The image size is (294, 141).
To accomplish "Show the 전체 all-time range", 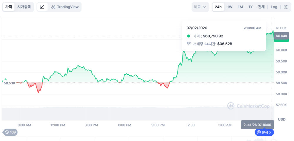I will [261, 7].
